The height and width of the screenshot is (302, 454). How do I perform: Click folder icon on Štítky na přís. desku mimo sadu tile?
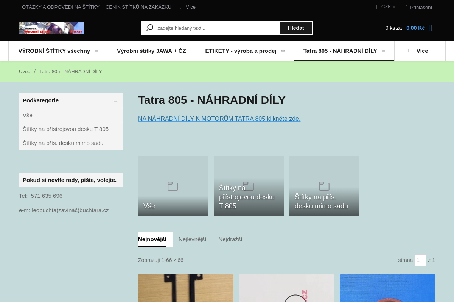pyautogui.click(x=324, y=186)
